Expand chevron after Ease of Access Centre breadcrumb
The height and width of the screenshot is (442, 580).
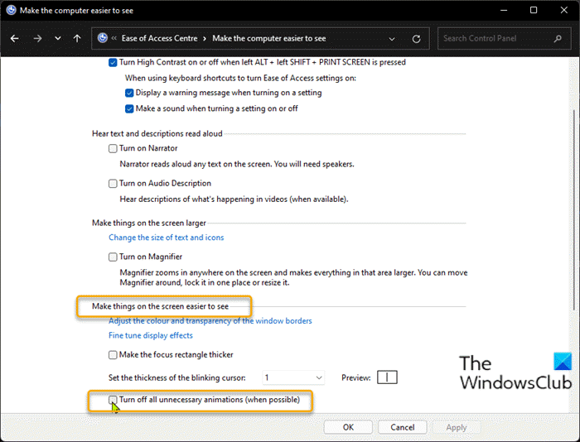[x=205, y=38]
